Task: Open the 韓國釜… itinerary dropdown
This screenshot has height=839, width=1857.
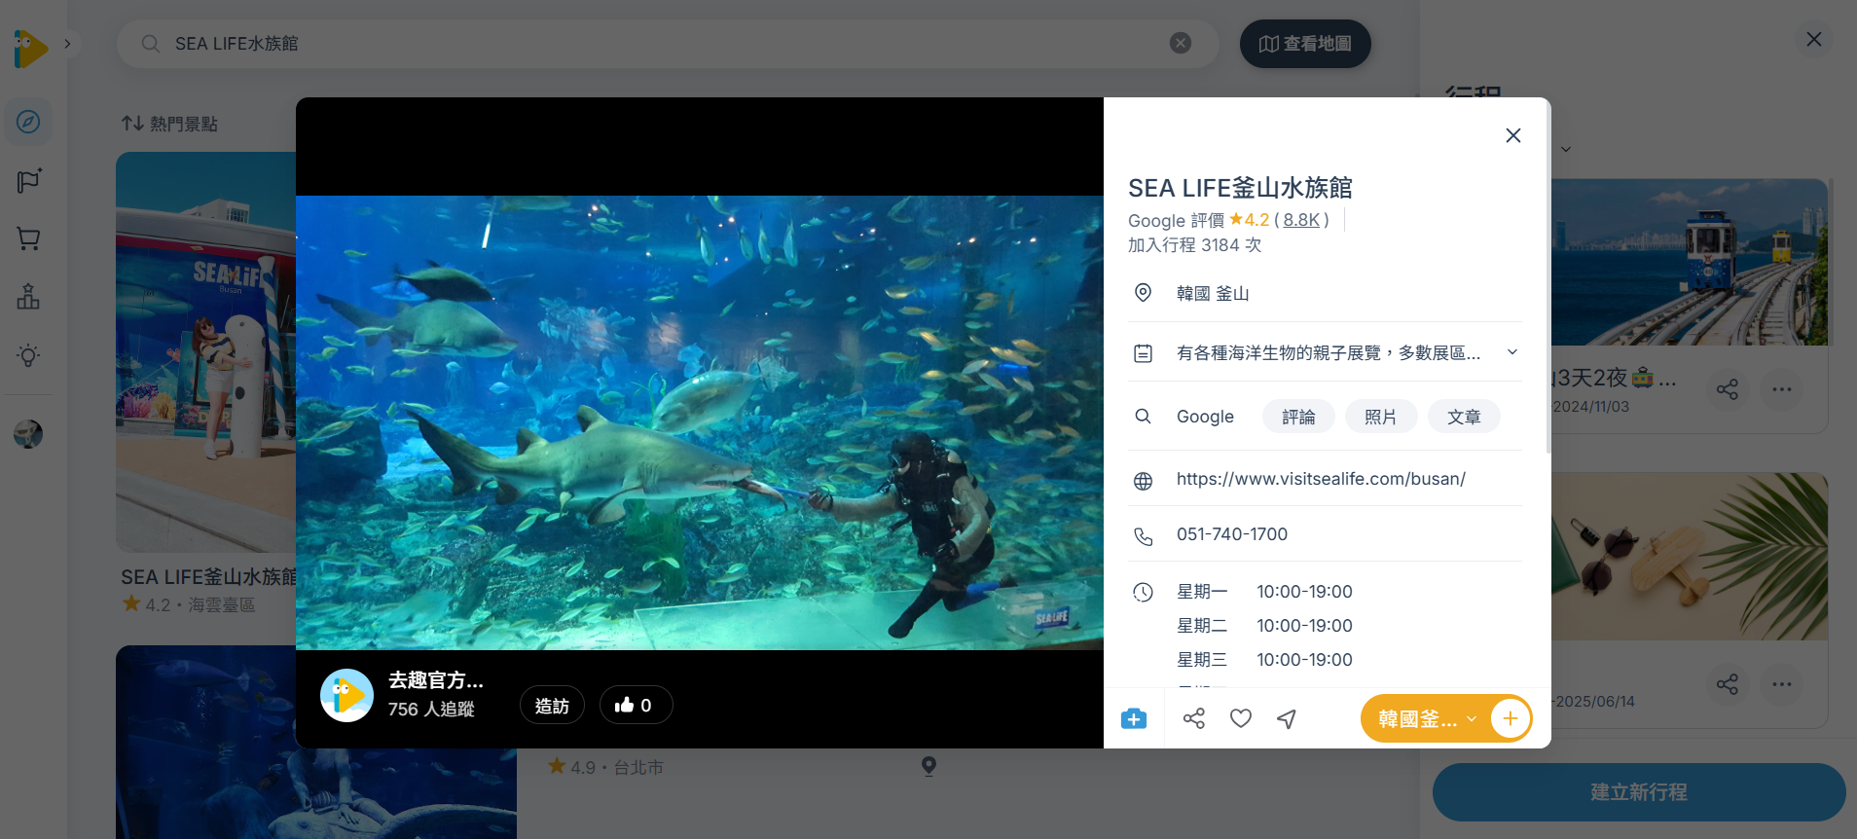Action: (x=1427, y=719)
